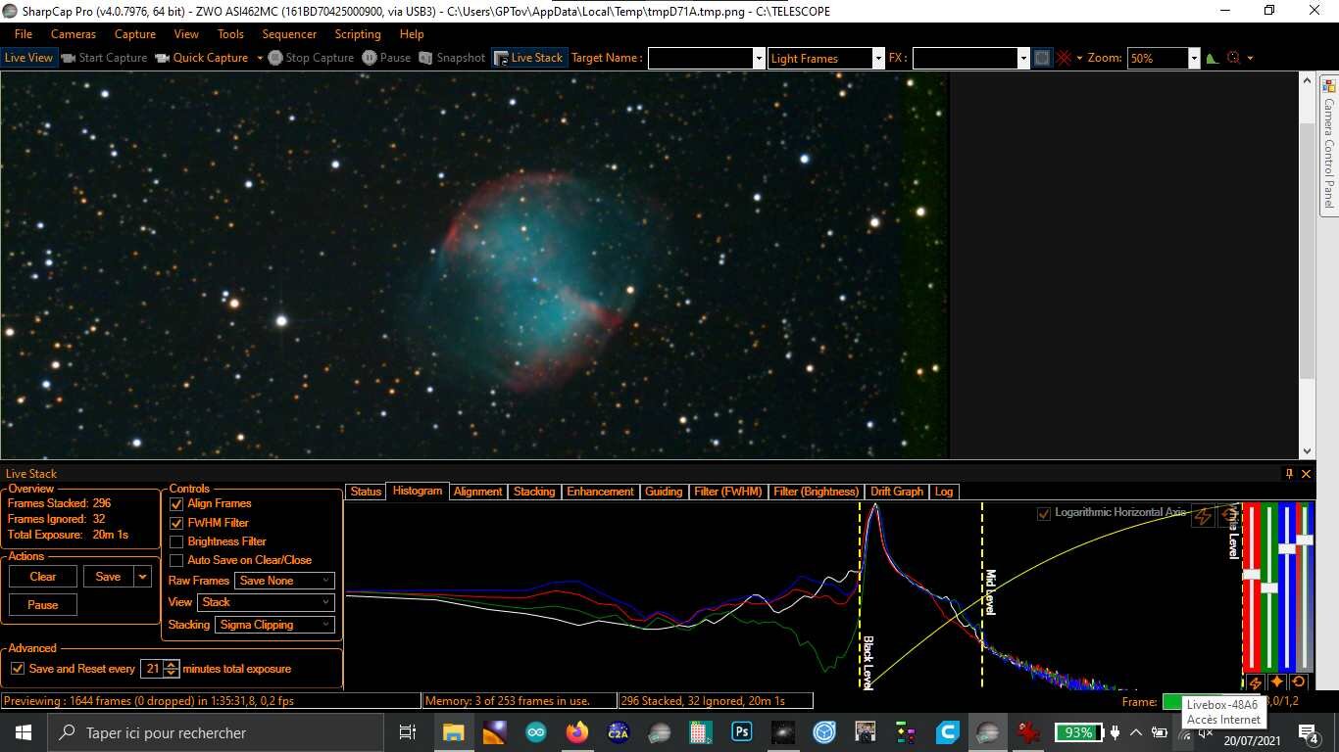Toggle the Align Frames checkbox
Screen dimensions: 1339x752
click(x=176, y=504)
